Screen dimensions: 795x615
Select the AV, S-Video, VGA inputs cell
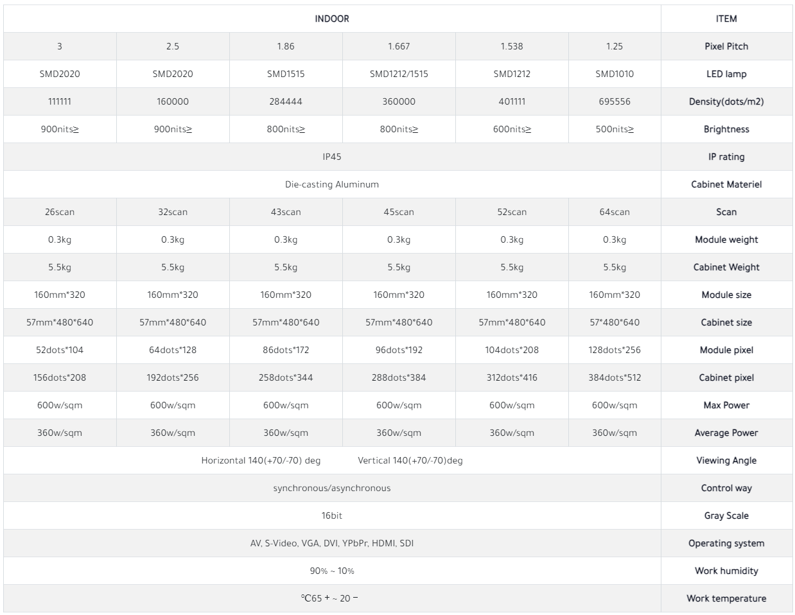click(x=332, y=543)
